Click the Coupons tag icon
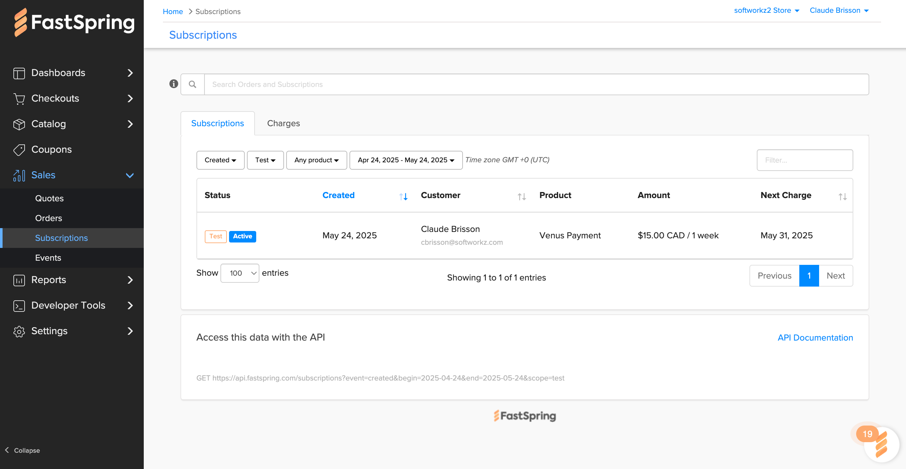The image size is (906, 469). pos(19,150)
